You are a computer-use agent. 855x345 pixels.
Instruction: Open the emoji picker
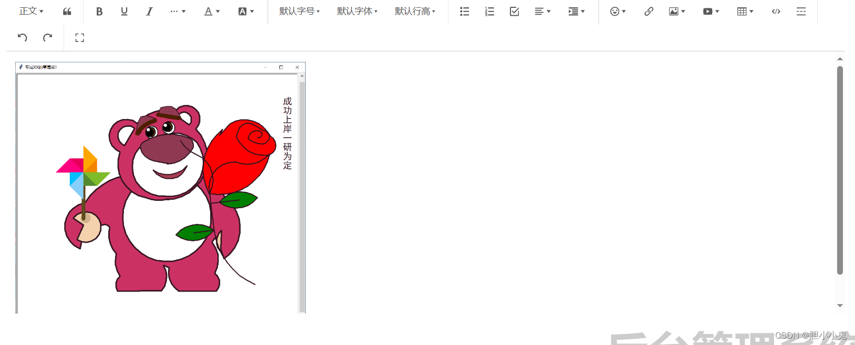pos(618,11)
